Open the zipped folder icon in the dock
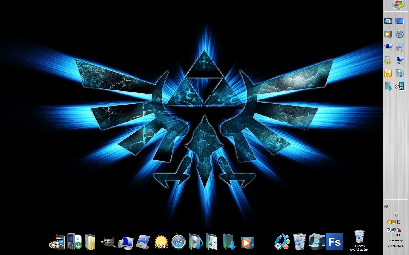 (x=90, y=242)
